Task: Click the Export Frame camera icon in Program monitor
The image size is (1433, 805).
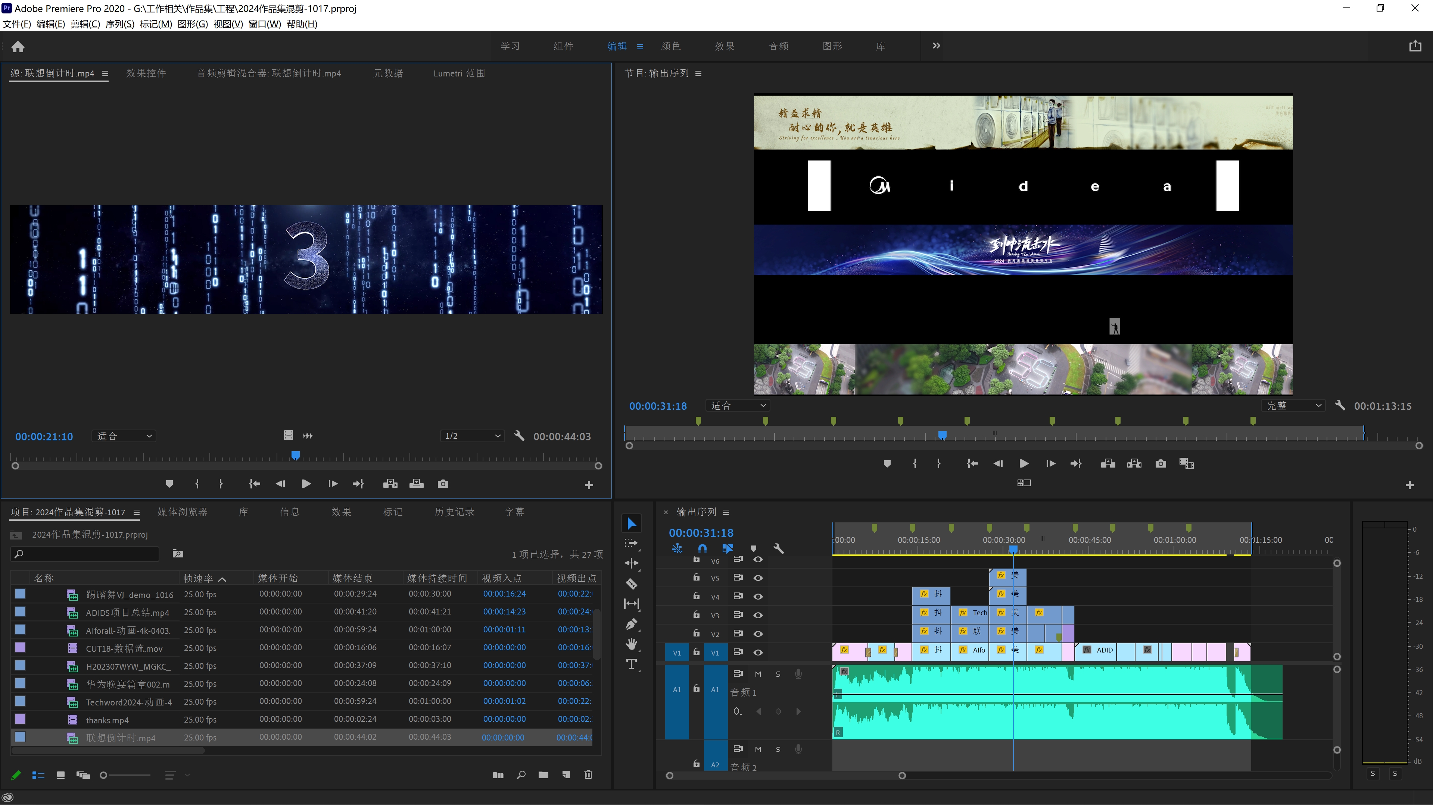Action: (x=1161, y=464)
